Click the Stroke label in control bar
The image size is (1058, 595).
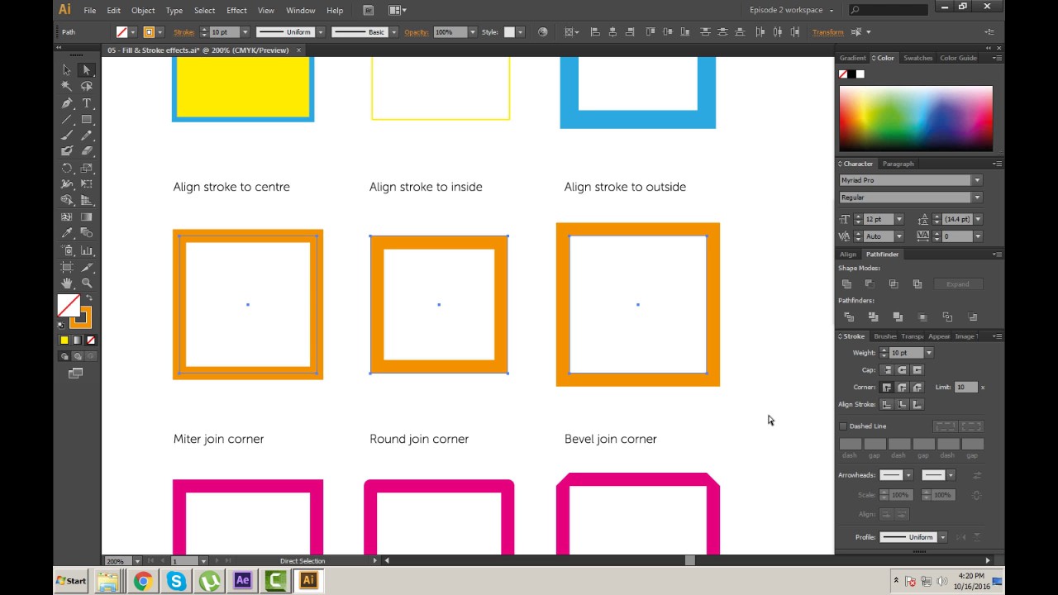[183, 32]
